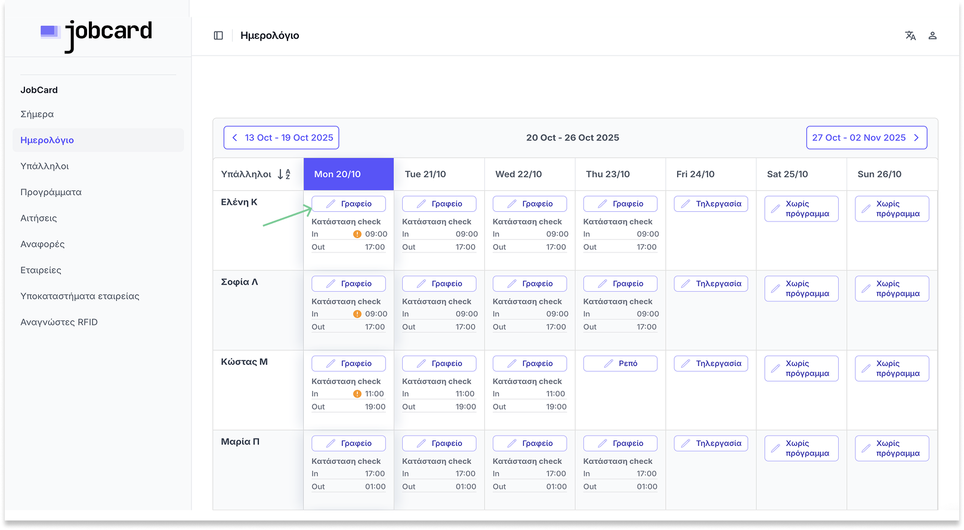Edit Σοφία Λ Friday Τηλεργασία schedule

710,284
